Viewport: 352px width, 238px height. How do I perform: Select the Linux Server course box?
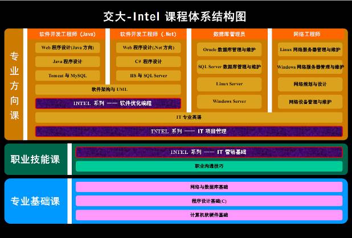click(x=229, y=84)
